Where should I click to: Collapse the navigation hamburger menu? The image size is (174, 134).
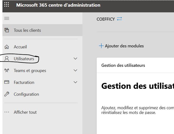click(x=7, y=18)
